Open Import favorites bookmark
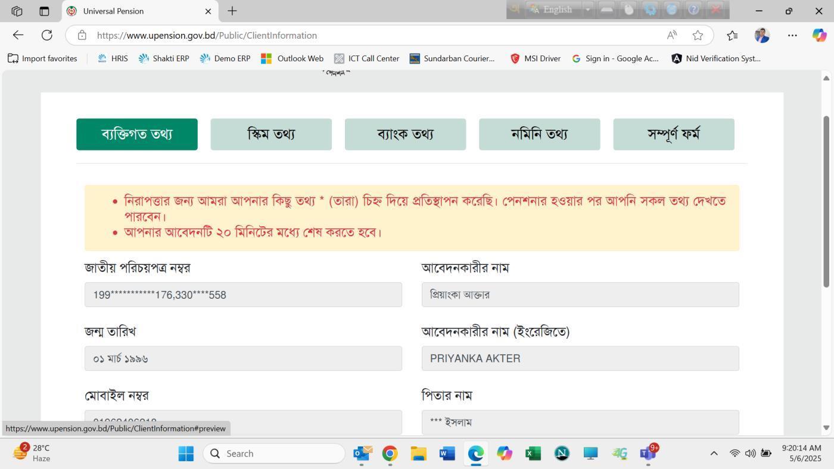The height and width of the screenshot is (469, 834). (42, 58)
